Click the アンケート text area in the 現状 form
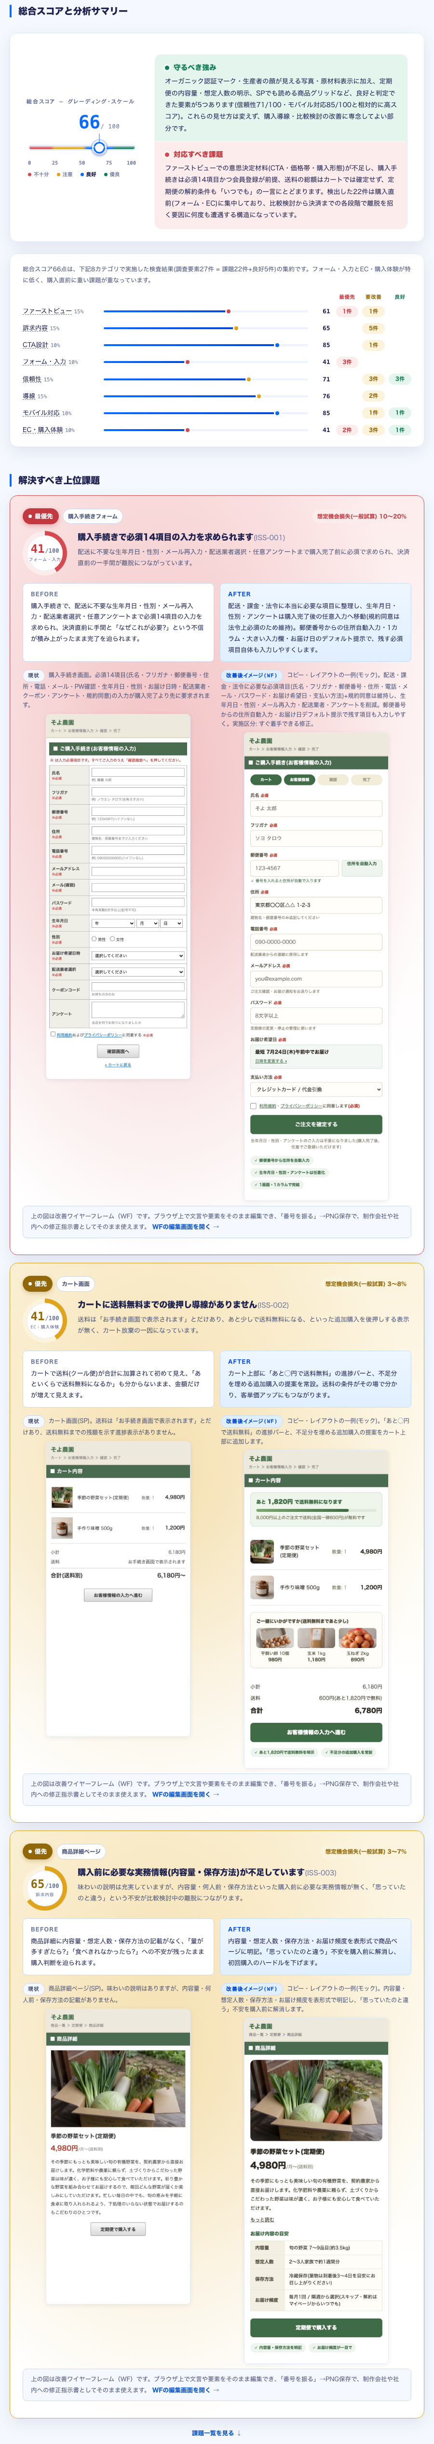434x2444 pixels. coord(137,1010)
